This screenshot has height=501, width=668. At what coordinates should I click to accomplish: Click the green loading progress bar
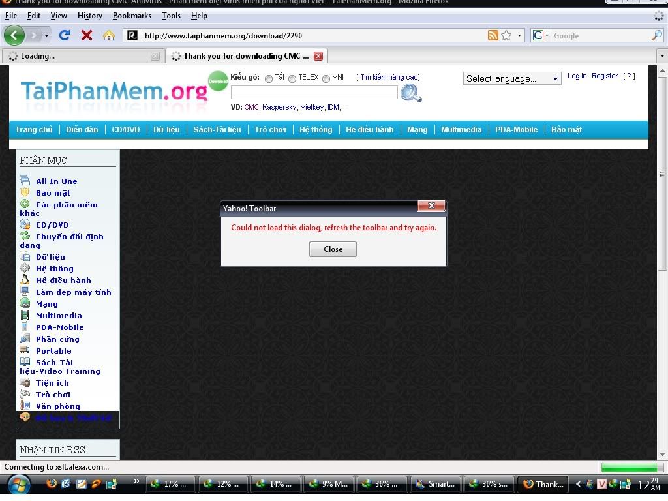pos(631,467)
